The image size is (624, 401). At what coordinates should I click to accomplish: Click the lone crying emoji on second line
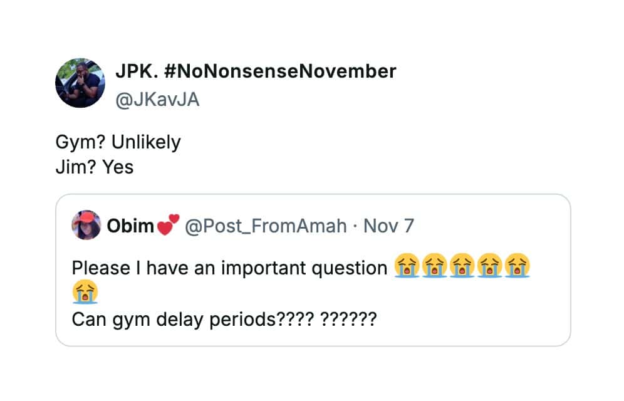coord(85,293)
